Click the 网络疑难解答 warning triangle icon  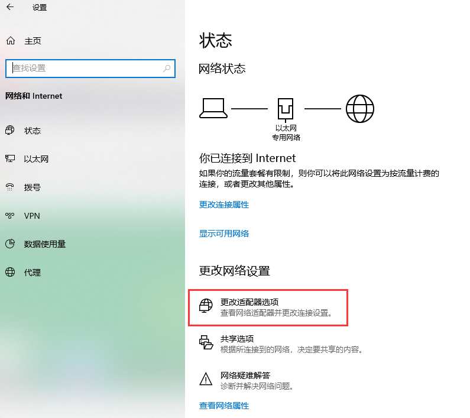coord(206,379)
